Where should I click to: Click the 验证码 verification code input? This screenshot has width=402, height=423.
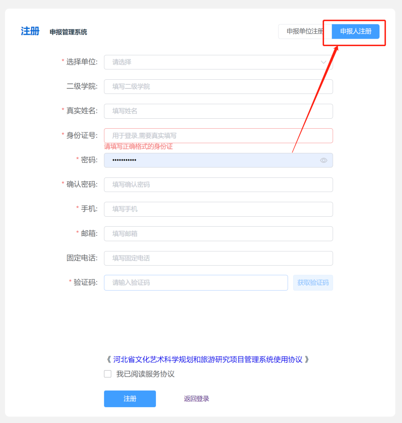(196, 283)
